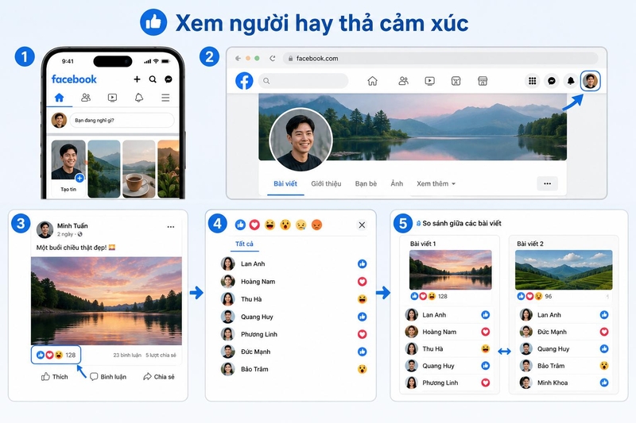This screenshot has width=636, height=423.
Task: Click the desktop Facebook search box
Action: pyautogui.click(x=303, y=80)
